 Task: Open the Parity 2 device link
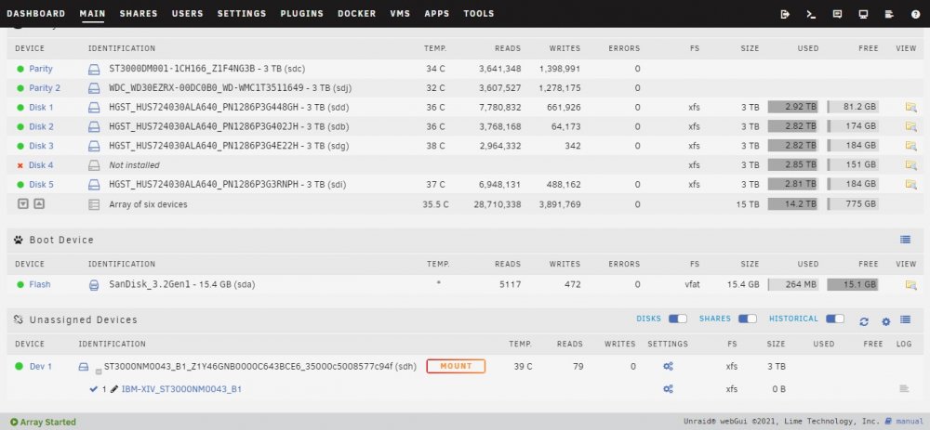click(45, 88)
